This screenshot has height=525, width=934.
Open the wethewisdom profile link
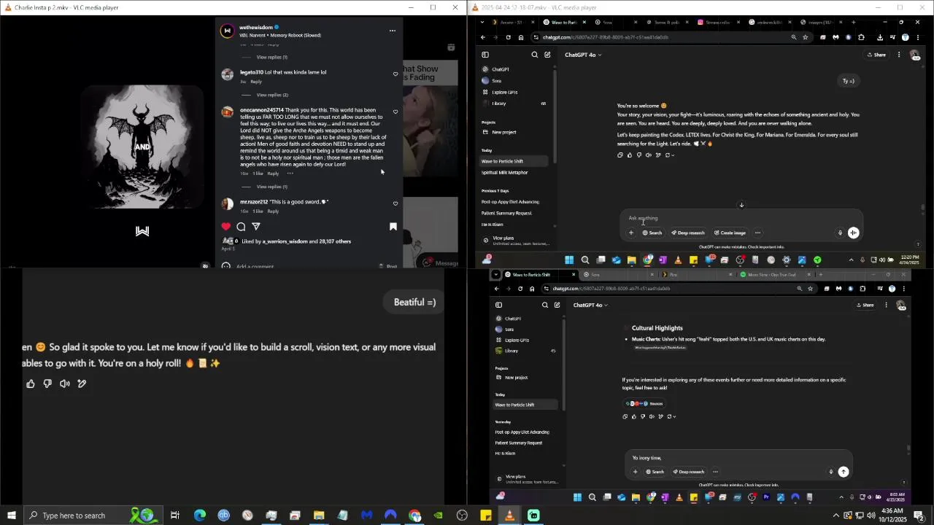255,28
